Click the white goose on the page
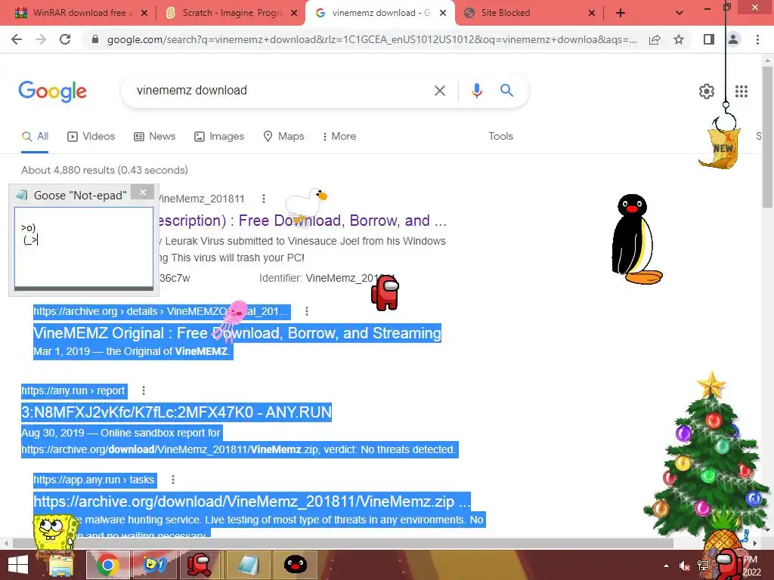774x580 pixels. coord(306,205)
